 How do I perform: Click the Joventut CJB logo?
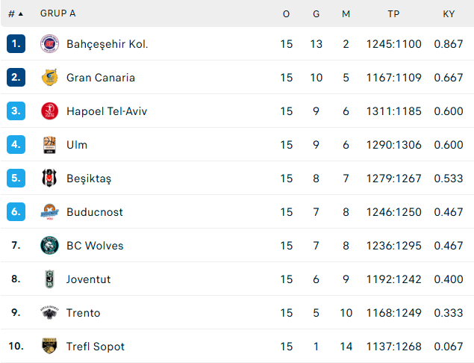pyautogui.click(x=49, y=279)
